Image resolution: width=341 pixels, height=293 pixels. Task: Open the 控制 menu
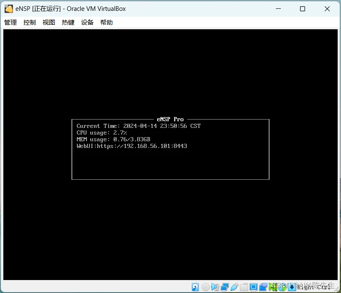pos(29,23)
